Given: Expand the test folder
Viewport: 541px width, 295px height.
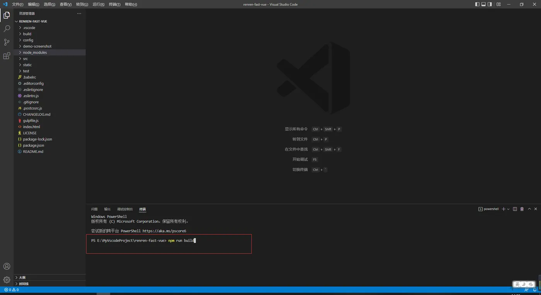Looking at the screenshot, I should (49, 71).
